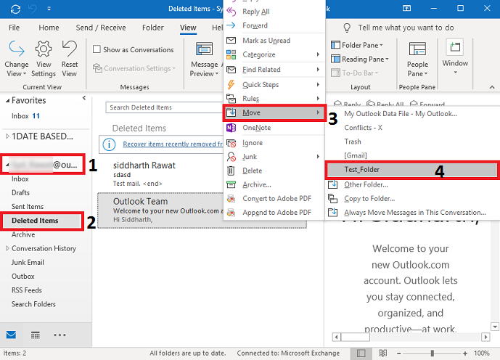Click the Search Deleted Items field
The height and width of the screenshot is (360, 500).
coord(164,107)
